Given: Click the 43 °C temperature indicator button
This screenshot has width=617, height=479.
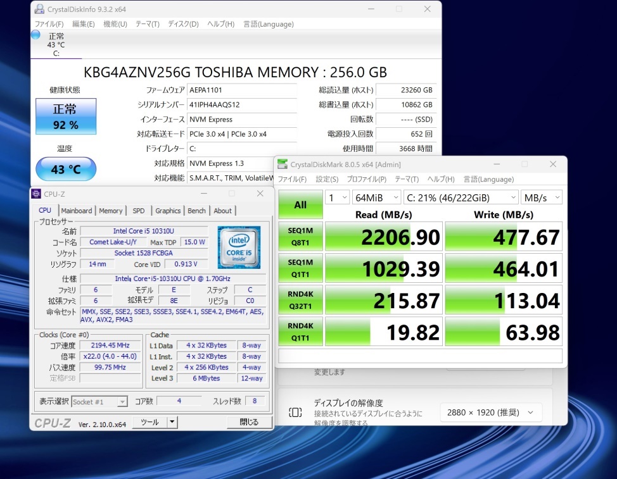Looking at the screenshot, I should click(x=66, y=169).
